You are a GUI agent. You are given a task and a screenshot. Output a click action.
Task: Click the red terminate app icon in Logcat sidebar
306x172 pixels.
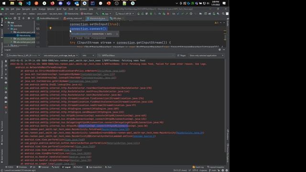click(6, 107)
